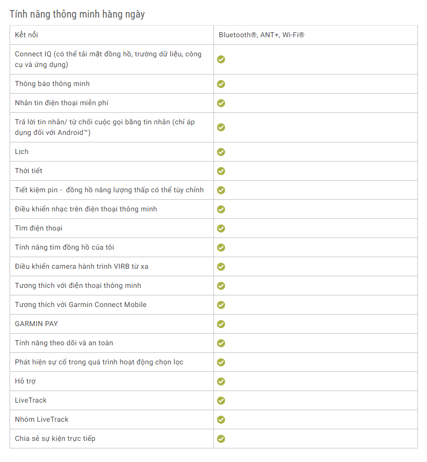
Task: Click the checkmark icon for Connect IQ row
Action: click(221, 59)
